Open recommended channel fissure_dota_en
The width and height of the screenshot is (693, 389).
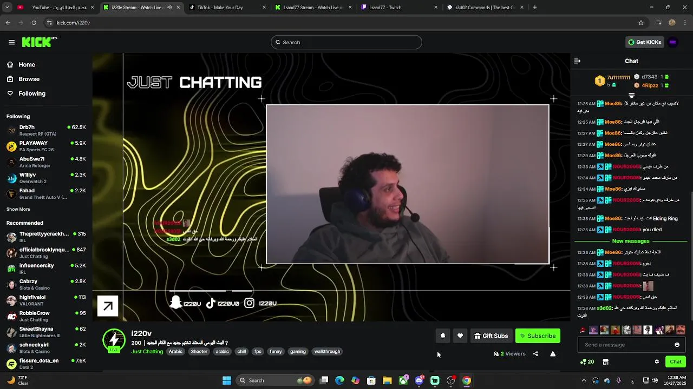coord(46,364)
